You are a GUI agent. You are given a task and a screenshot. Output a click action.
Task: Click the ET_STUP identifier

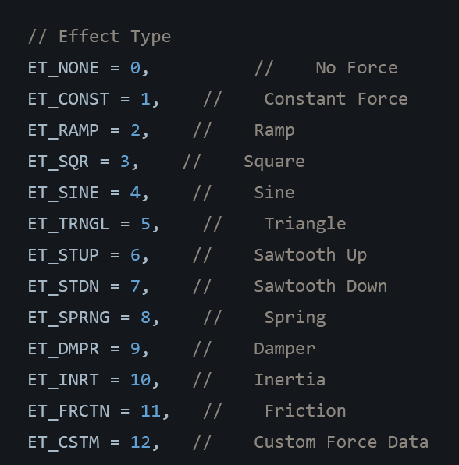tap(63, 255)
